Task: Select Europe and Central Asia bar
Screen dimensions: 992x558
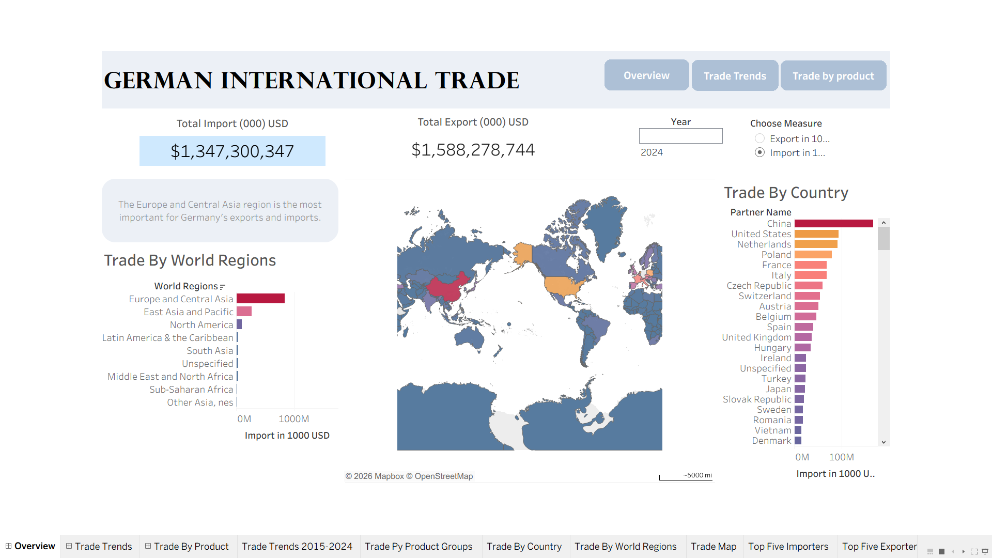Action: click(x=260, y=299)
